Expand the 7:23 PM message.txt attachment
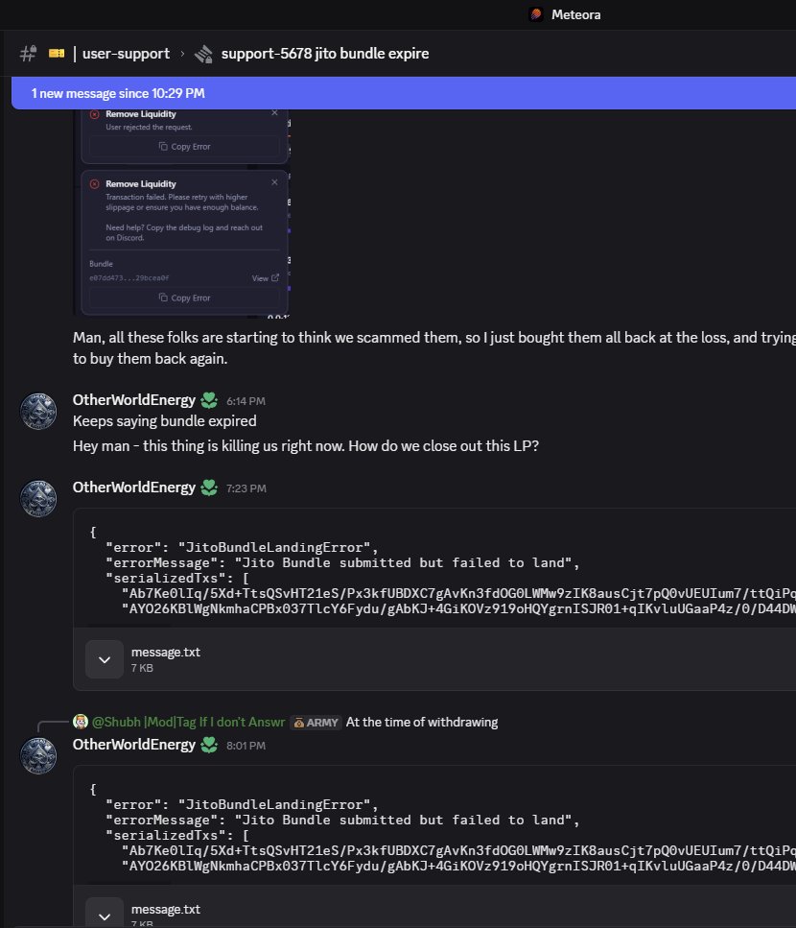Screen dimensions: 796x928 (105, 659)
